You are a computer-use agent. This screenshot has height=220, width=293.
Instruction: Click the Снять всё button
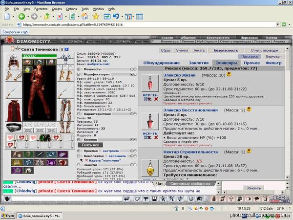pos(90,145)
